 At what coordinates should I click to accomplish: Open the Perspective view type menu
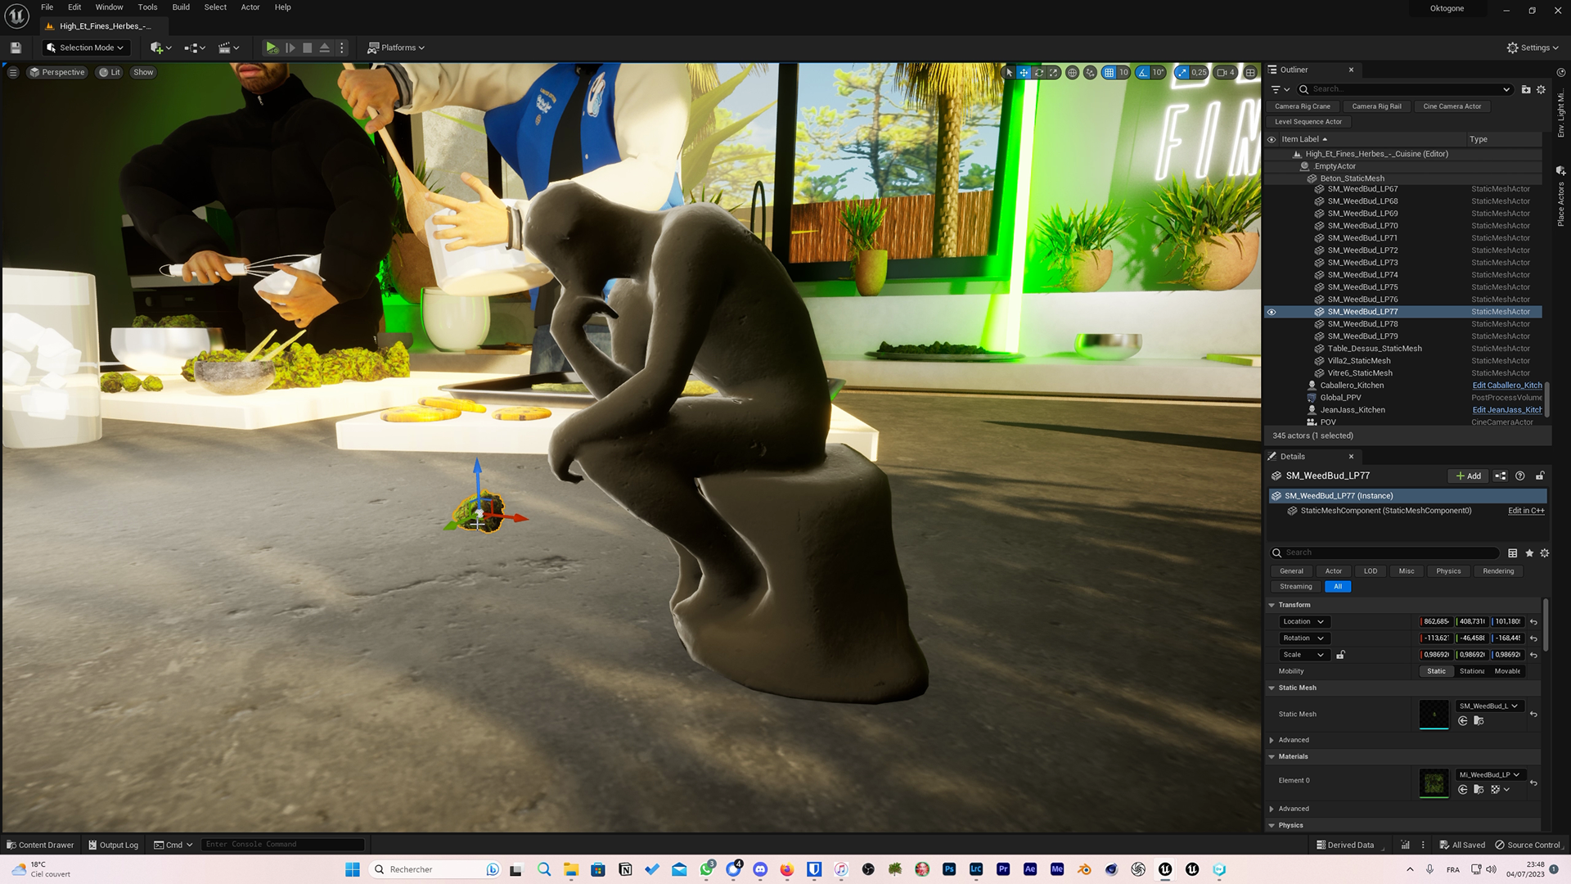[x=57, y=72]
